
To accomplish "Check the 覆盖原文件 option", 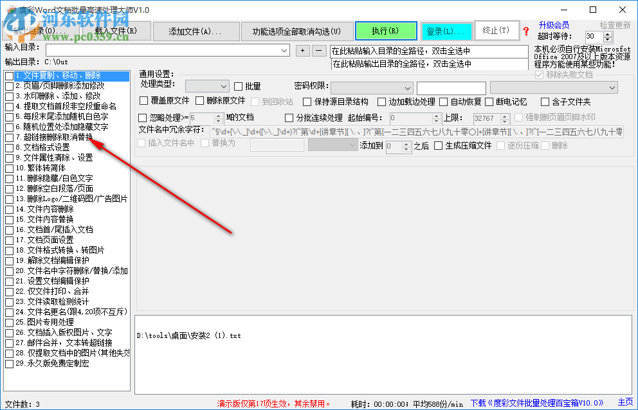I will (144, 101).
